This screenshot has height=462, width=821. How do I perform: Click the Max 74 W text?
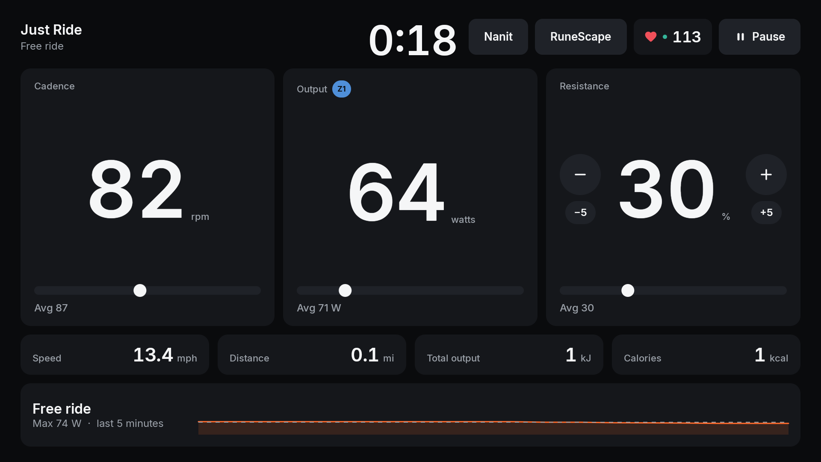click(57, 423)
